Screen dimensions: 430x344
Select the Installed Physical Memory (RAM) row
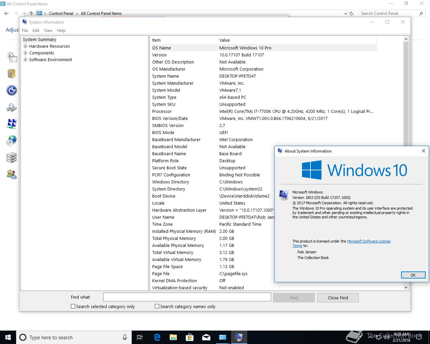click(x=213, y=231)
